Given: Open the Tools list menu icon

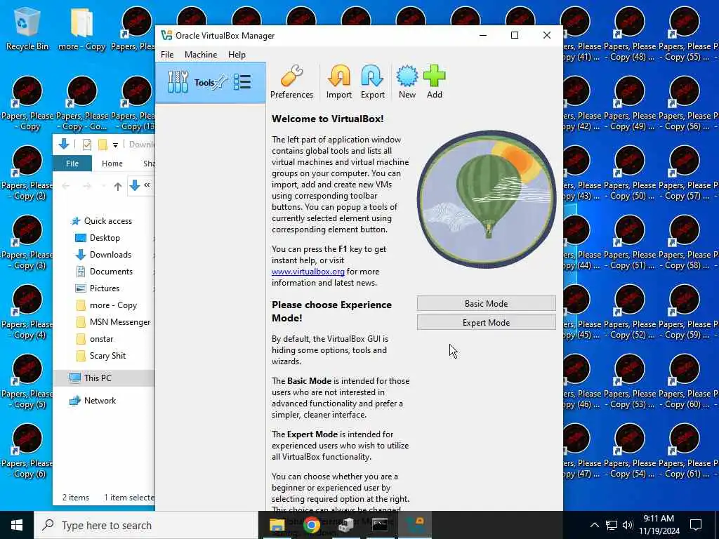Looking at the screenshot, I should (x=242, y=83).
